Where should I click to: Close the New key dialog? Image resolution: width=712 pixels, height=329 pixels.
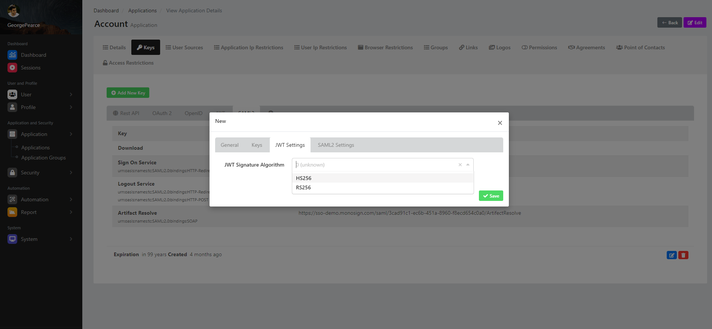[500, 123]
